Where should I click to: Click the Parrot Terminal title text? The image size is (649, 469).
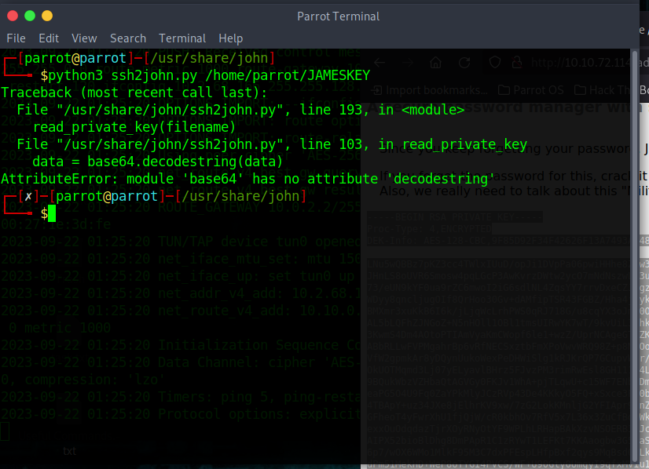point(338,16)
